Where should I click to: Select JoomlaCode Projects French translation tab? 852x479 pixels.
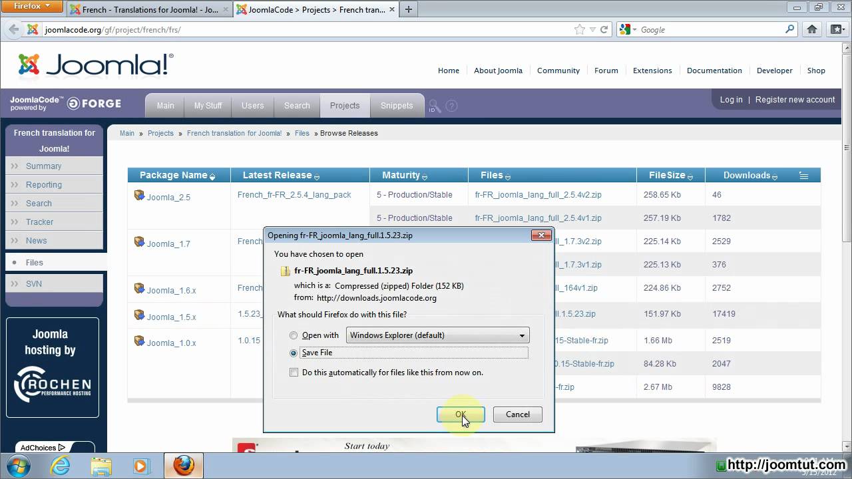click(x=315, y=9)
